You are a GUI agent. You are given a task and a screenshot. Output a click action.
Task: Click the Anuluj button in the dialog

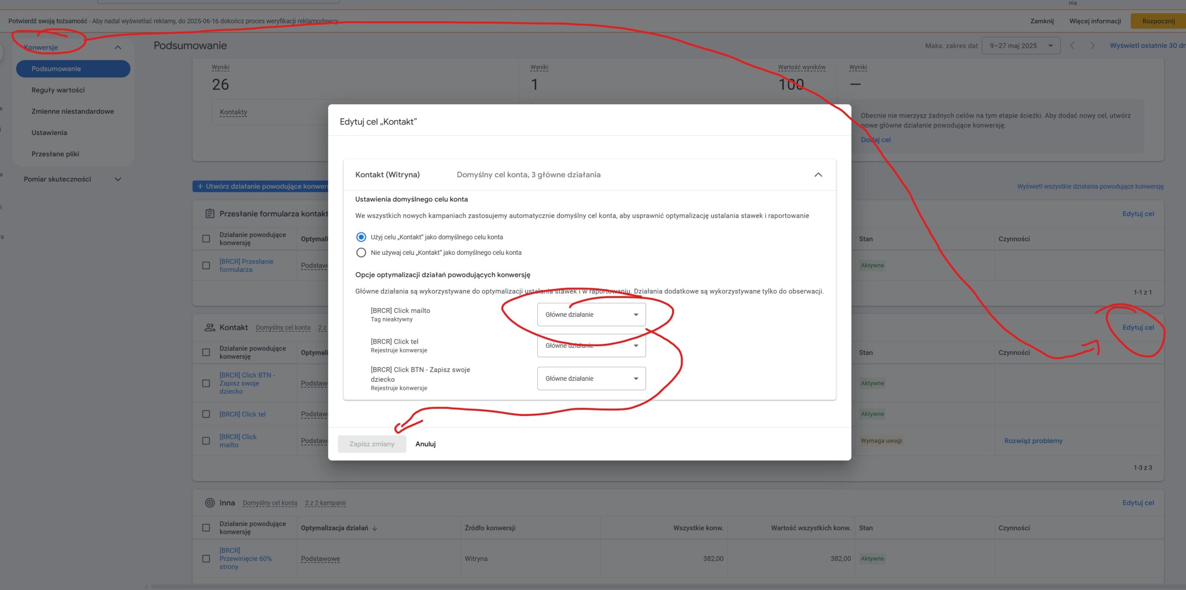coord(425,444)
